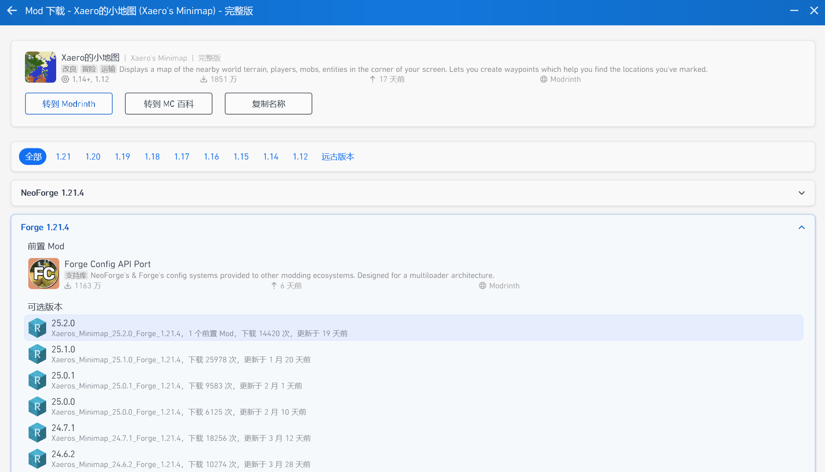Screen dimensions: 825x472
Task: Select version 24.7.1 download entry
Action: point(413,433)
